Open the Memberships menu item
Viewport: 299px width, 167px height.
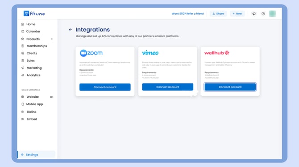coord(37,46)
